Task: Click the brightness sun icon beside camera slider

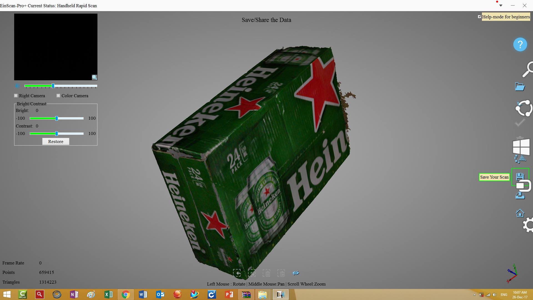Action: [x=17, y=86]
